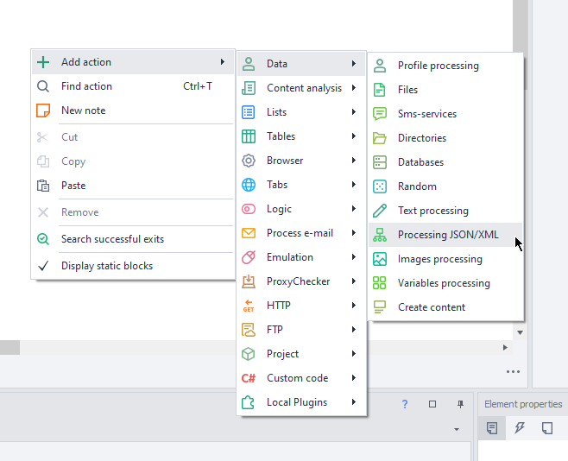Click the Browser gear icon
The image size is (568, 461).
[249, 161]
